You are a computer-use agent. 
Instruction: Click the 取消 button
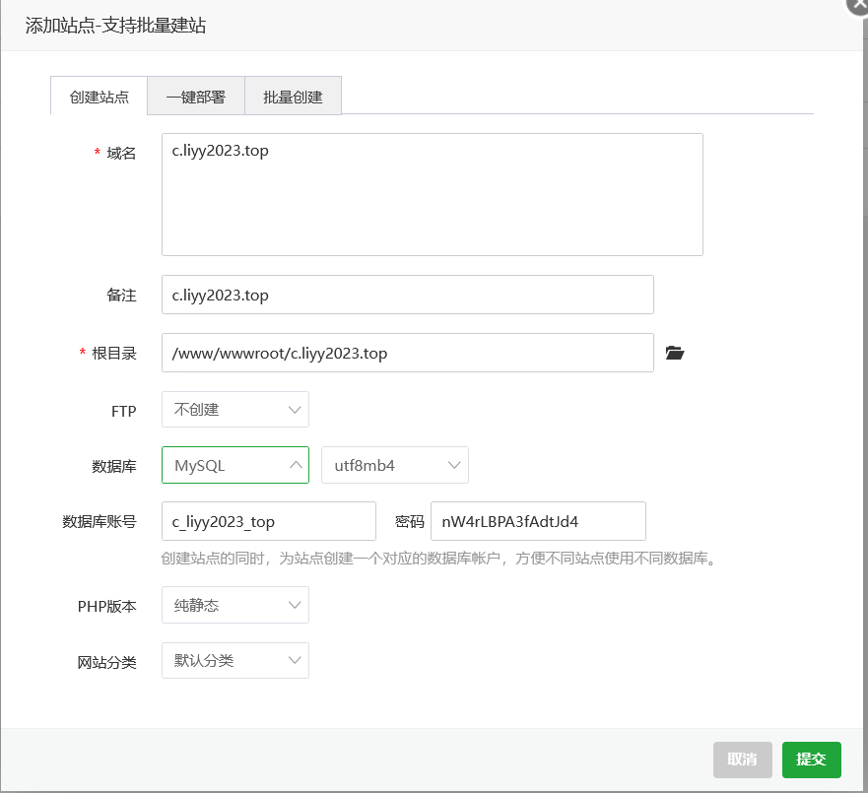[742, 760]
